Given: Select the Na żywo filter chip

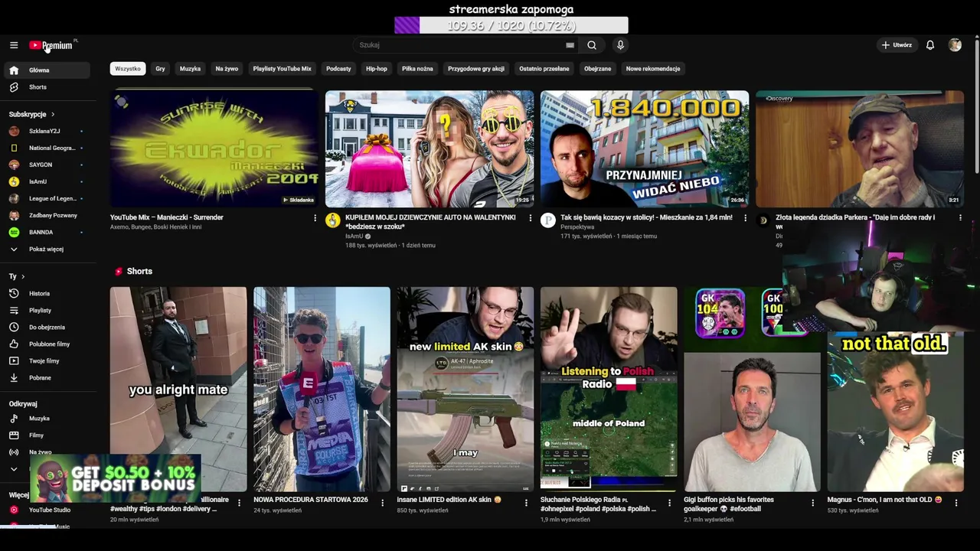Looking at the screenshot, I should (227, 69).
